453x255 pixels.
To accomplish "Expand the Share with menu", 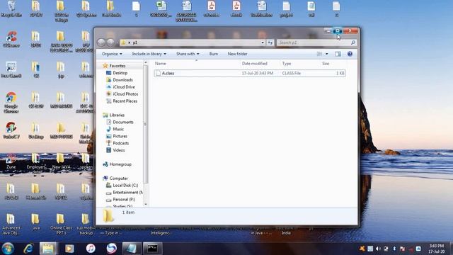I will point(188,54).
